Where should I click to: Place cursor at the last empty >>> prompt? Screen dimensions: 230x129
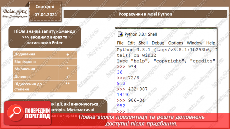[128, 112]
